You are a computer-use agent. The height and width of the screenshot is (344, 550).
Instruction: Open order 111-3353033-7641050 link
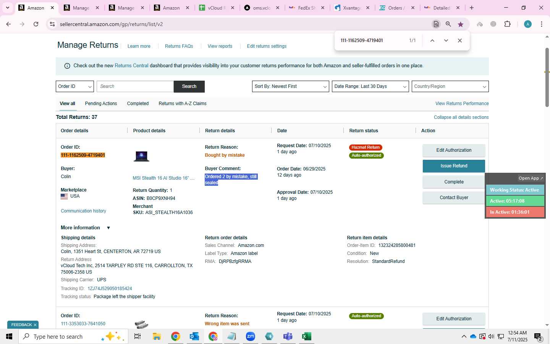pyautogui.click(x=83, y=324)
